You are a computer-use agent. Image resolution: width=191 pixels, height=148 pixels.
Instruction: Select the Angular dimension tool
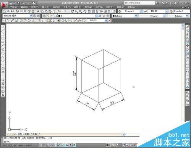pos(33,21)
